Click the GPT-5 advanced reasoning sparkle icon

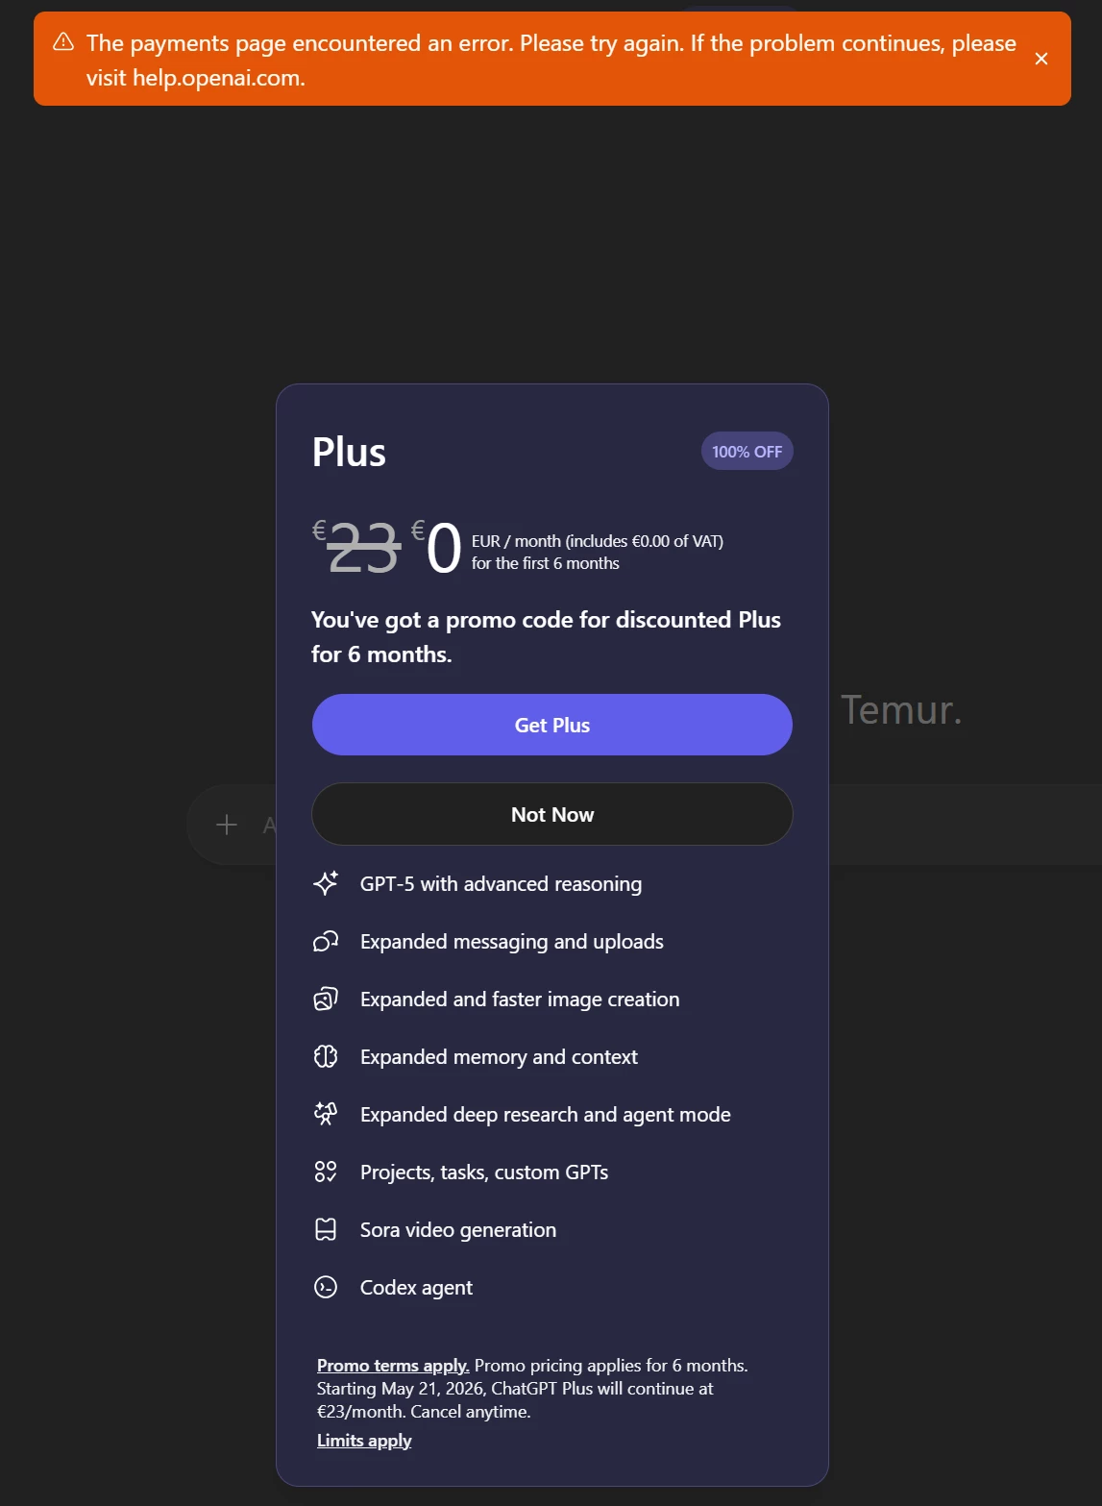326,883
